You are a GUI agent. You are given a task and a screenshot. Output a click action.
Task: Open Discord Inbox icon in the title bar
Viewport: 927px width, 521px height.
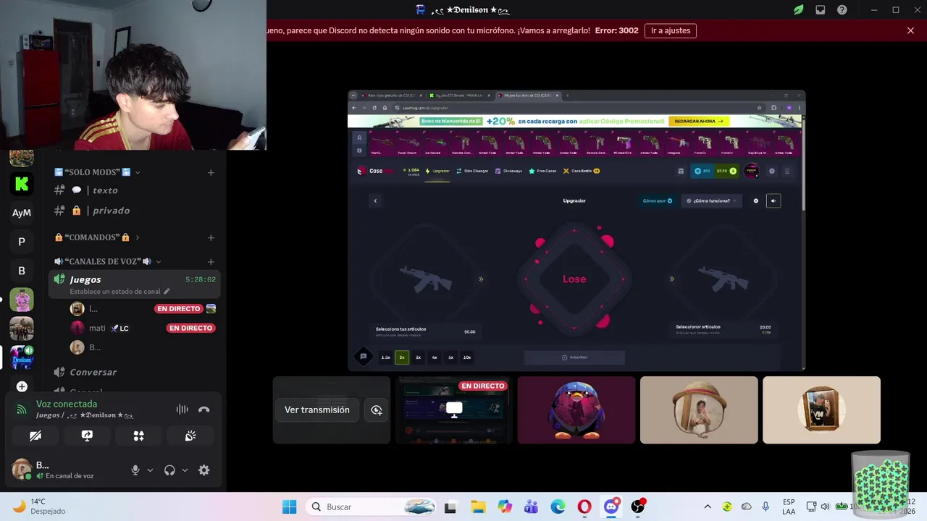pos(821,10)
